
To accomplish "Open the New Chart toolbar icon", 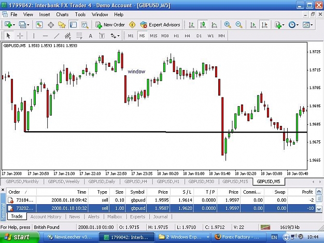I will (x=8, y=25).
